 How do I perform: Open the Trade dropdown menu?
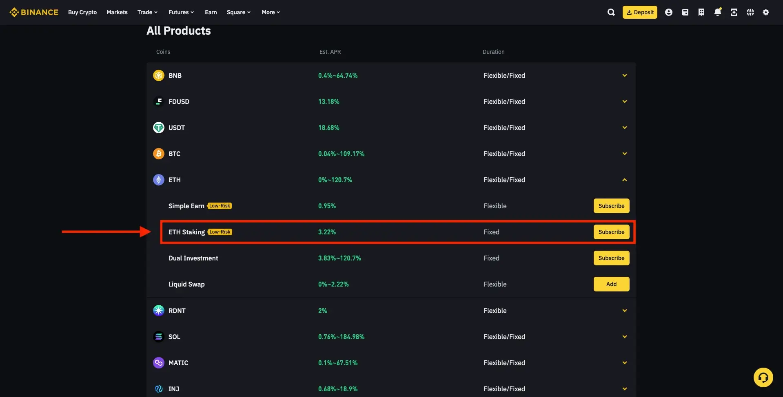coord(147,12)
